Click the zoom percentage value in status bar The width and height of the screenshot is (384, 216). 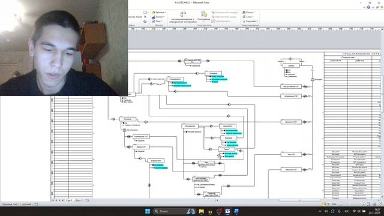point(334,204)
